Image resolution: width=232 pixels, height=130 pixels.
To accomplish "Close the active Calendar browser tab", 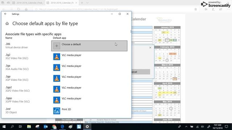I will (x=76, y=3).
